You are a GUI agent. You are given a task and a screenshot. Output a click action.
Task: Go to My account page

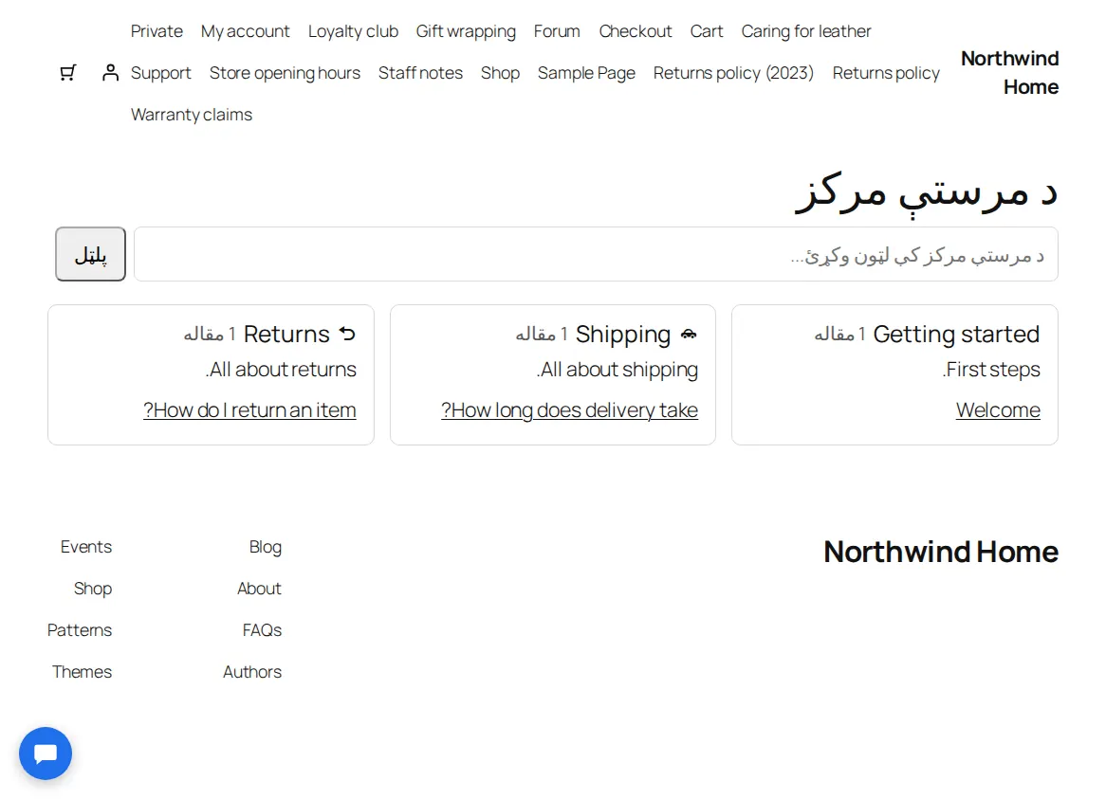pos(245,31)
